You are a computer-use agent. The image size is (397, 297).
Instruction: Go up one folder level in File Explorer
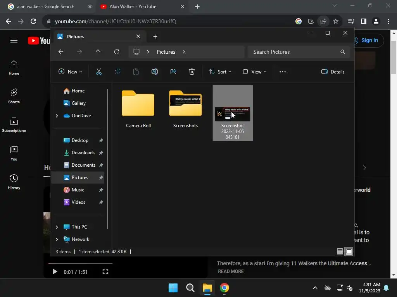click(x=98, y=52)
